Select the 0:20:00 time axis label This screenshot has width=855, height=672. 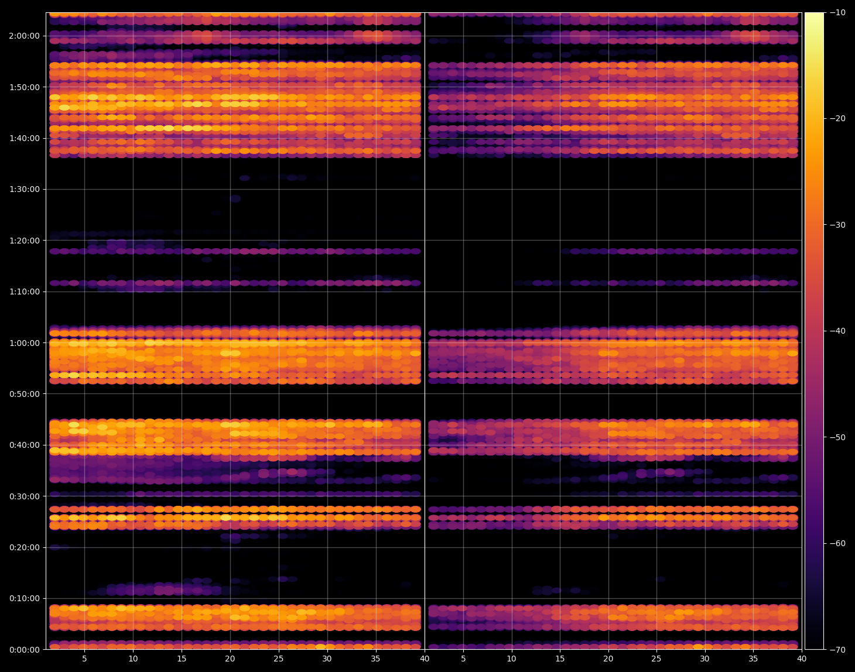click(x=24, y=547)
